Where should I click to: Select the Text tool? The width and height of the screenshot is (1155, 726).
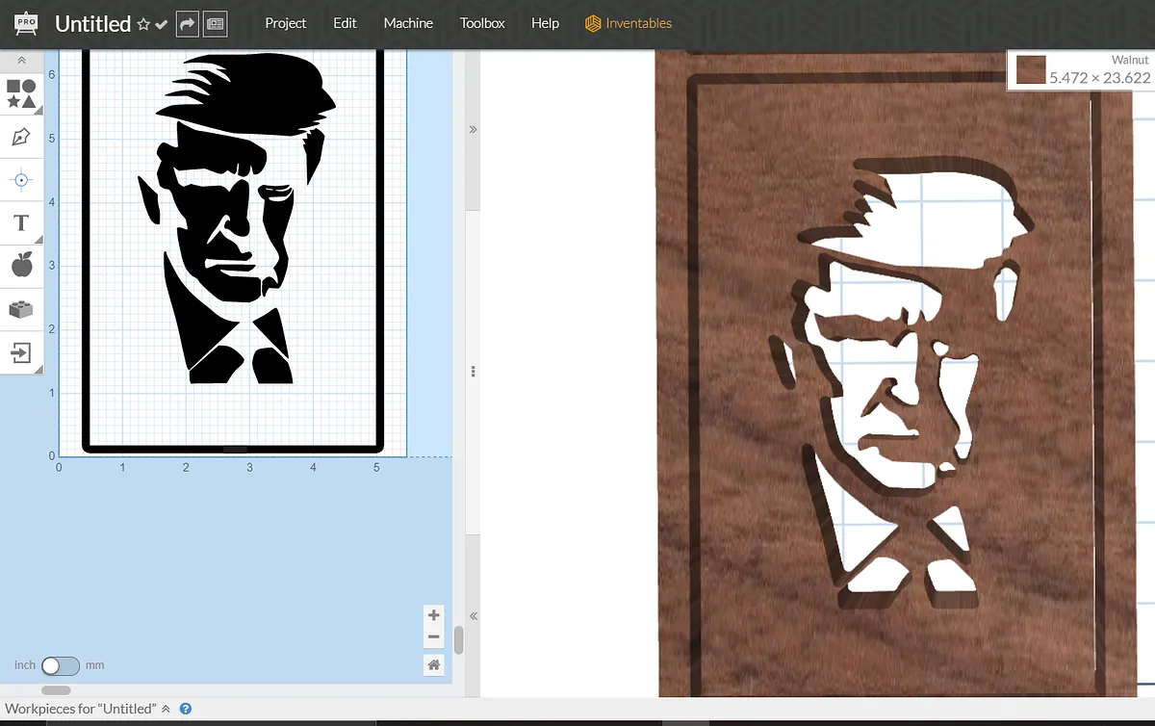click(x=21, y=223)
